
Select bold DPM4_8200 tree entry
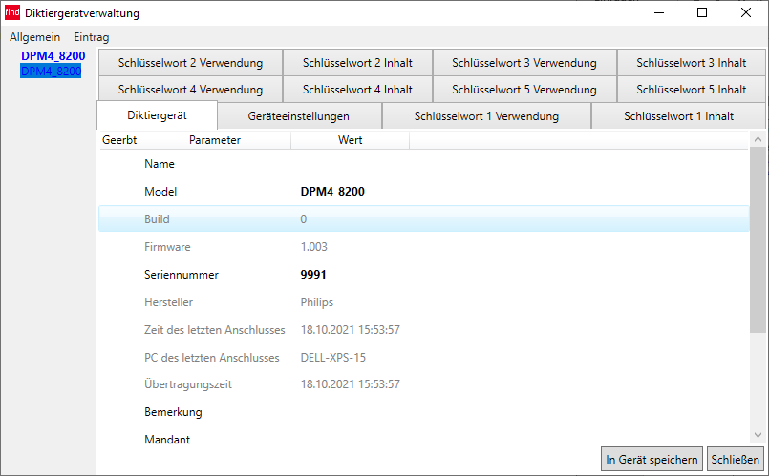[x=53, y=56]
